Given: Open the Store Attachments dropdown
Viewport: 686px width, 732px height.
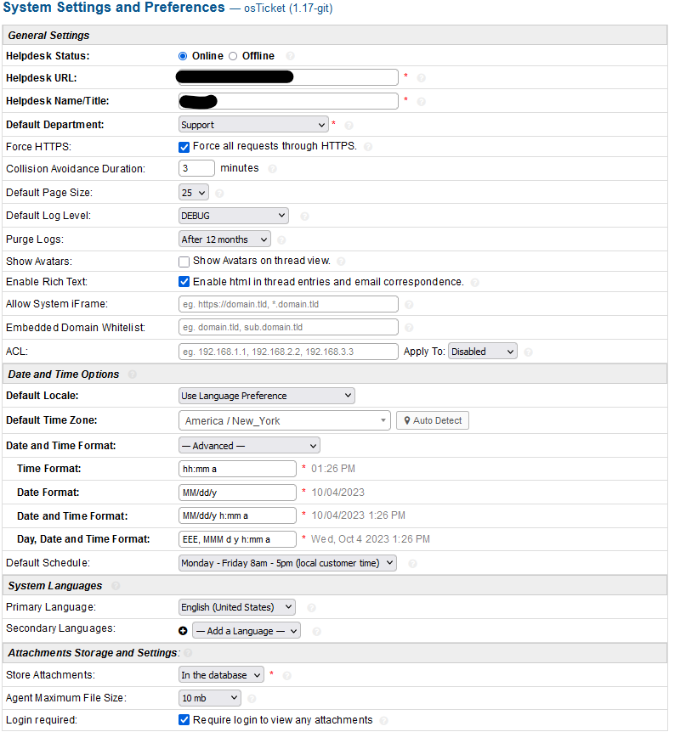Looking at the screenshot, I should click(x=221, y=675).
